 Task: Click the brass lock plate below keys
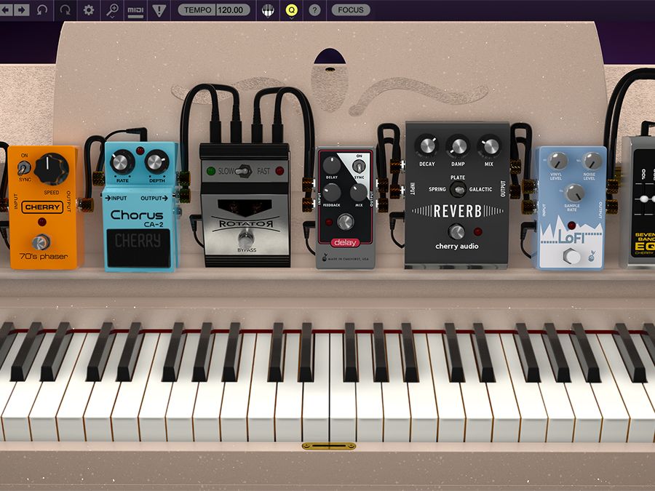[x=329, y=447]
